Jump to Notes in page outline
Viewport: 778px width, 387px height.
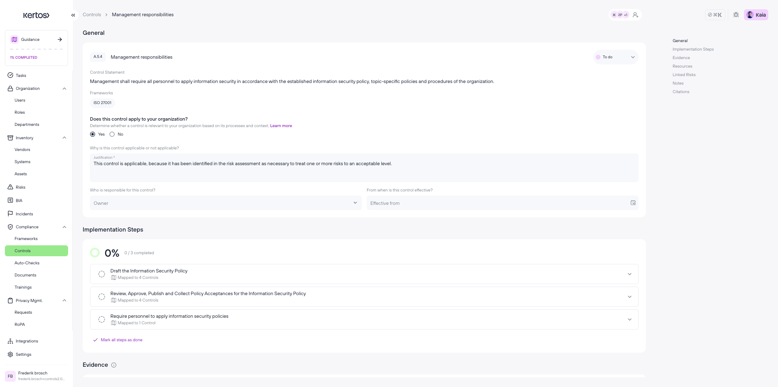(678, 83)
